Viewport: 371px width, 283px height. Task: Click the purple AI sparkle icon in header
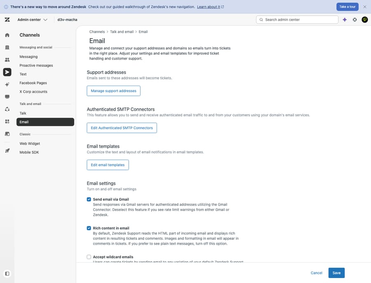coord(345,20)
